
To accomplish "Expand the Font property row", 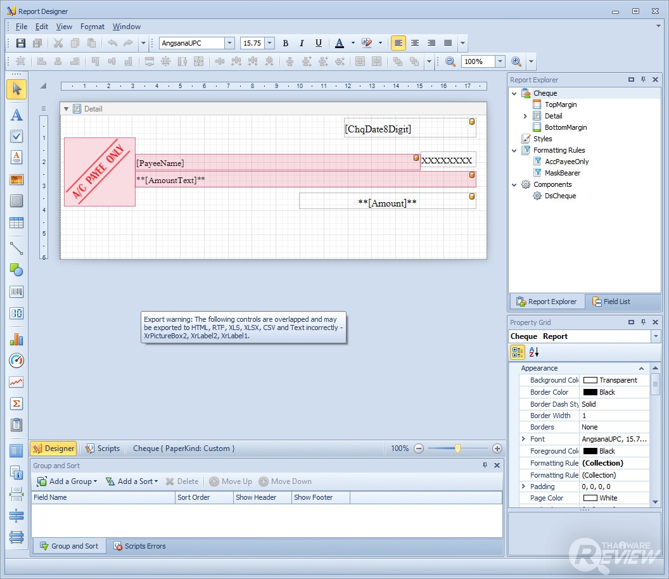I will (523, 438).
